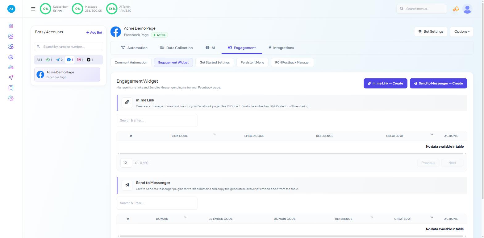Open the user profile avatar
Image resolution: width=484 pixels, height=238 pixels.
(467, 9)
